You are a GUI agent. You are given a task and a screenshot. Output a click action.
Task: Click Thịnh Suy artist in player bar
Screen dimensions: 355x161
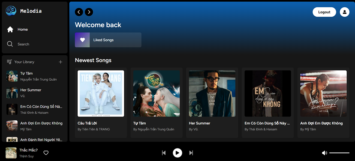(x=26, y=156)
